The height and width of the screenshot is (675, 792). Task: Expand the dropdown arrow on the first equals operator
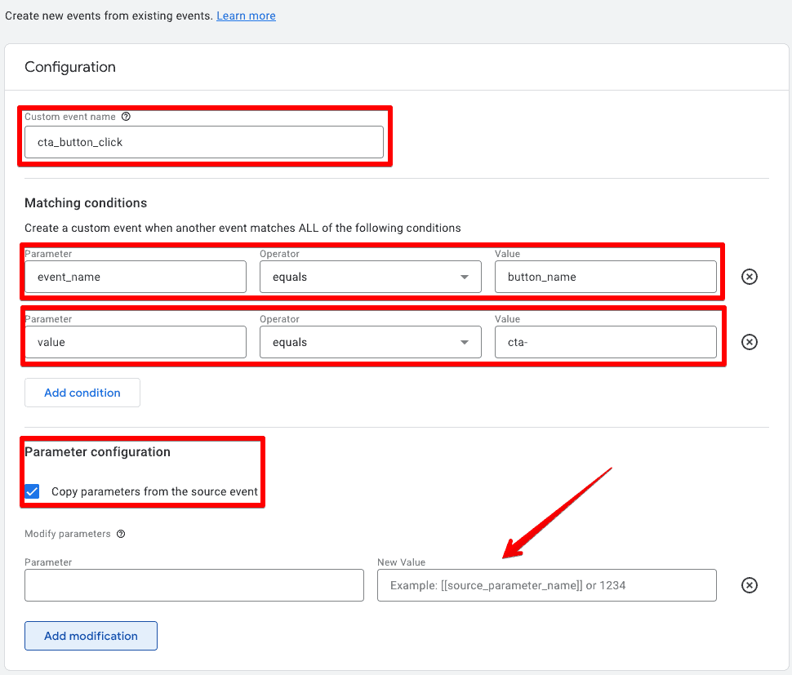tap(465, 277)
